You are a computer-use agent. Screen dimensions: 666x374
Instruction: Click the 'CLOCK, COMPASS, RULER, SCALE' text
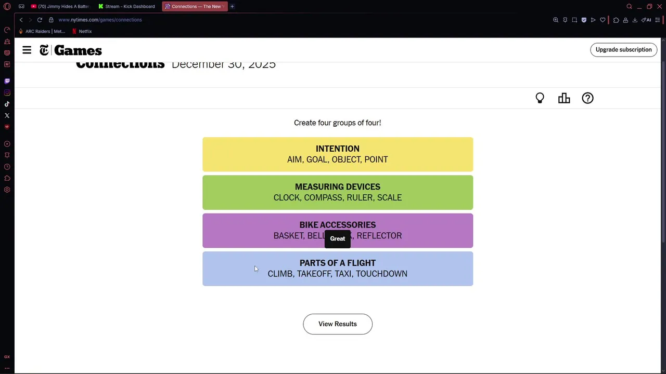pos(338,197)
